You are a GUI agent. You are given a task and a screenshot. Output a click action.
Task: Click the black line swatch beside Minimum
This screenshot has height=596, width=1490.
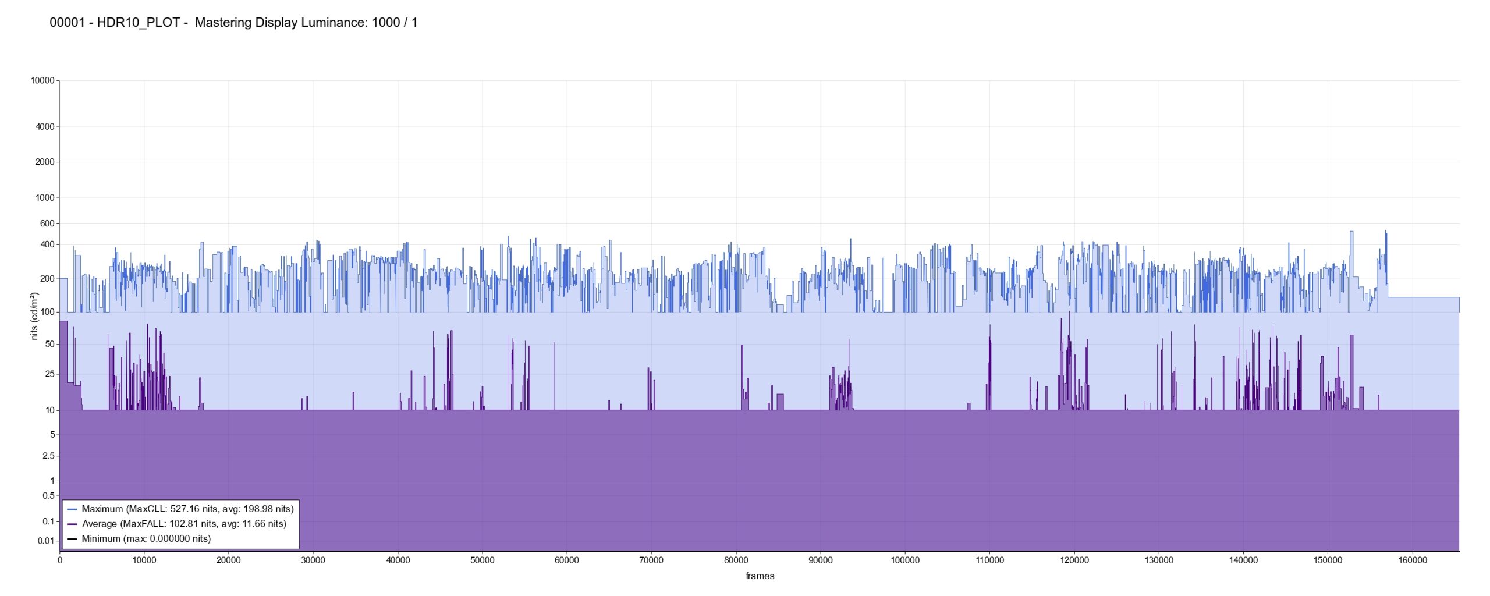click(x=72, y=539)
